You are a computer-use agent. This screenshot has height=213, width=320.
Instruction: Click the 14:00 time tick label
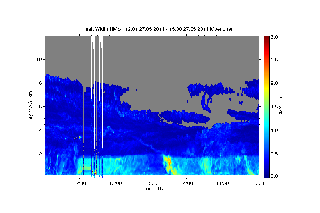(x=186, y=183)
